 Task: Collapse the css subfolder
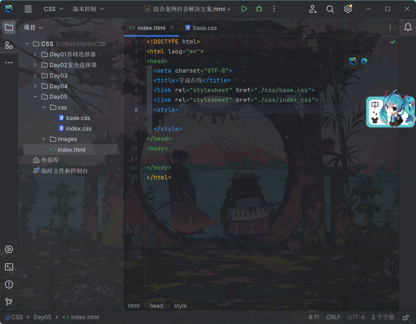click(44, 107)
